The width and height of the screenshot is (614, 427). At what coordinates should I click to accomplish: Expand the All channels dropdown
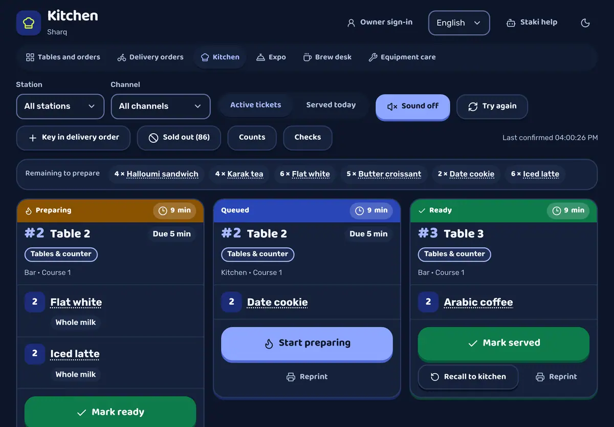click(x=161, y=106)
